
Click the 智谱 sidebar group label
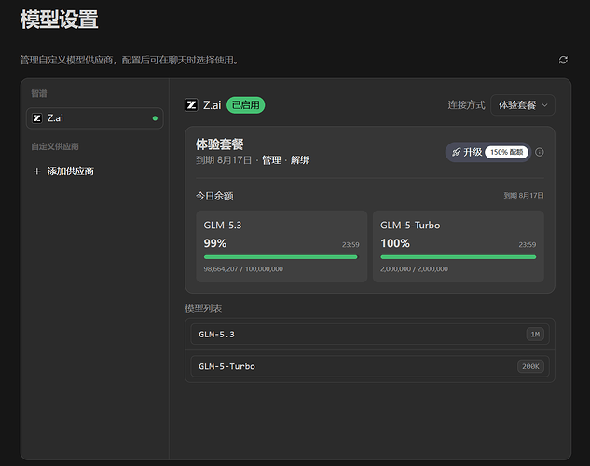click(x=39, y=93)
